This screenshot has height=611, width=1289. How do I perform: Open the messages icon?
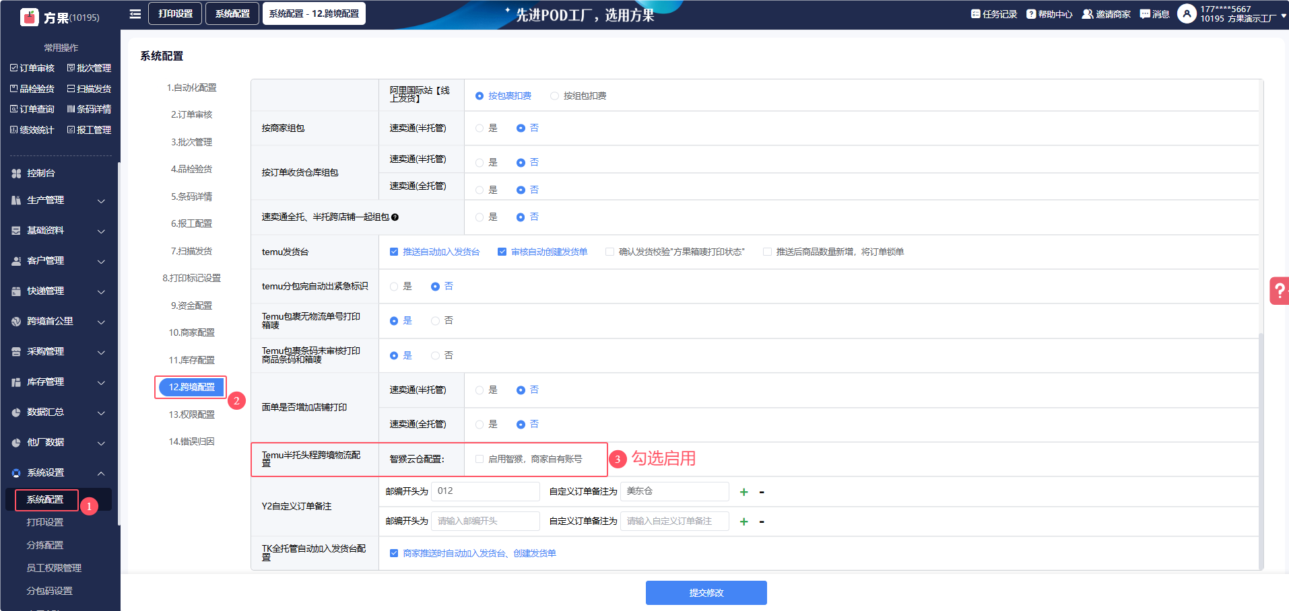pyautogui.click(x=1145, y=14)
